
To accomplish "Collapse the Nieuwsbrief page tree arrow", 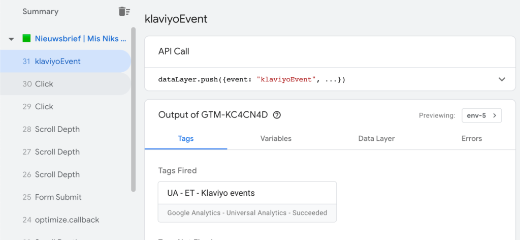I will click(x=11, y=39).
